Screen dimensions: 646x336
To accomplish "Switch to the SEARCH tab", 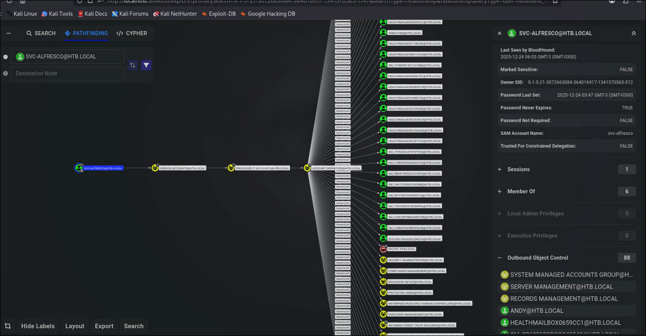I will coord(41,33).
